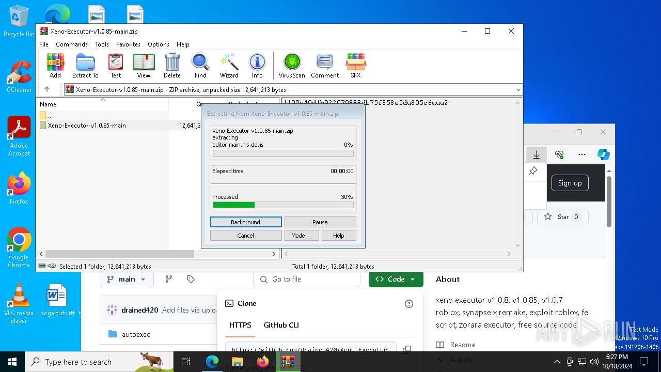The width and height of the screenshot is (661, 372).
Task: Open the Favorites menu
Action: (x=128, y=44)
